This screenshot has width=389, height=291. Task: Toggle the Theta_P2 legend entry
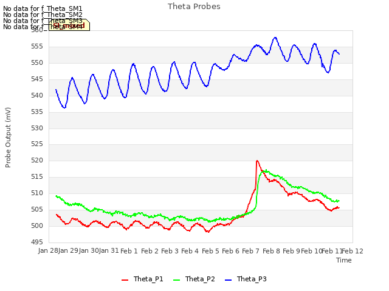coord(194,279)
